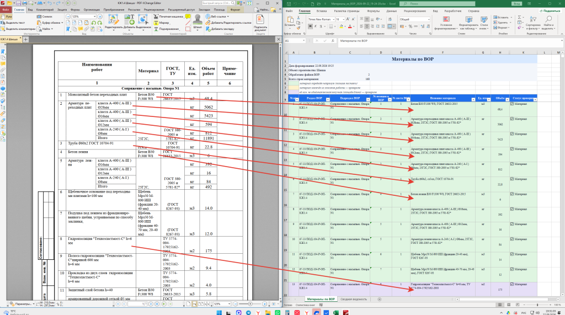Click the Sign Document icon in PDF-XChange
565x315 pixels.
pos(260,23)
